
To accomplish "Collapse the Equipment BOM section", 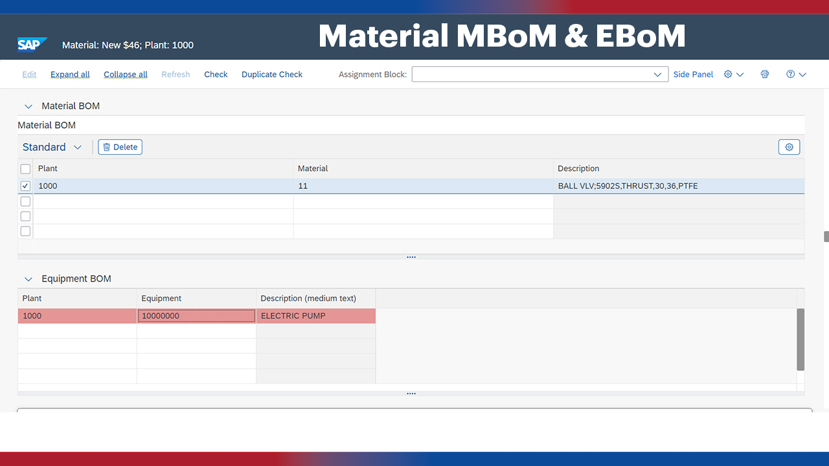I will click(x=28, y=278).
